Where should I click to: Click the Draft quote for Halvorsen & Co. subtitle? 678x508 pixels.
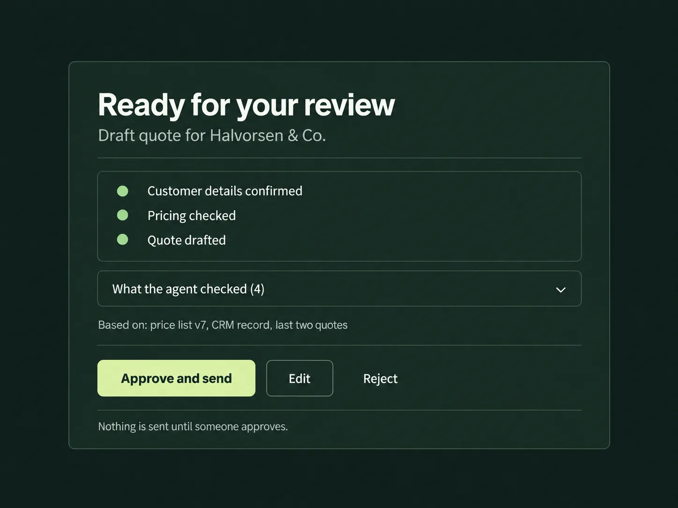[212, 135]
